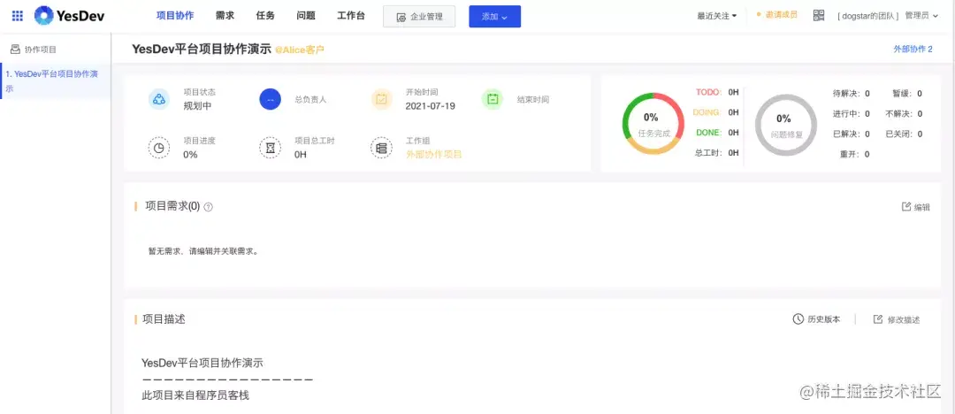This screenshot has height=414, width=955.
Task: Open the app grid launcher icon
Action: pyautogui.click(x=17, y=16)
